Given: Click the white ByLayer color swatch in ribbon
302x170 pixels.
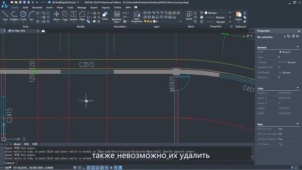Looking at the screenshot, I should tap(206, 13).
